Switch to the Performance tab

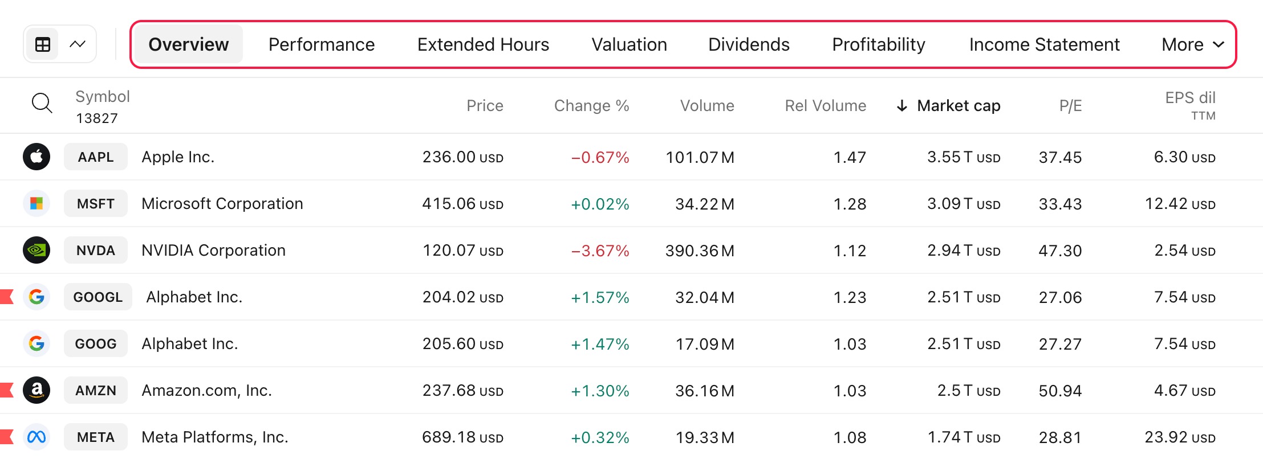pyautogui.click(x=322, y=44)
